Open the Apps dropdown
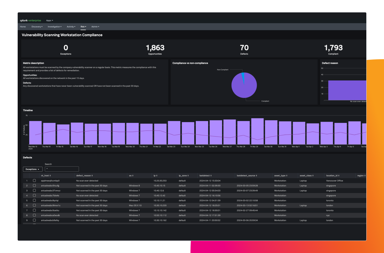This screenshot has width=384, height=253. (50, 20)
